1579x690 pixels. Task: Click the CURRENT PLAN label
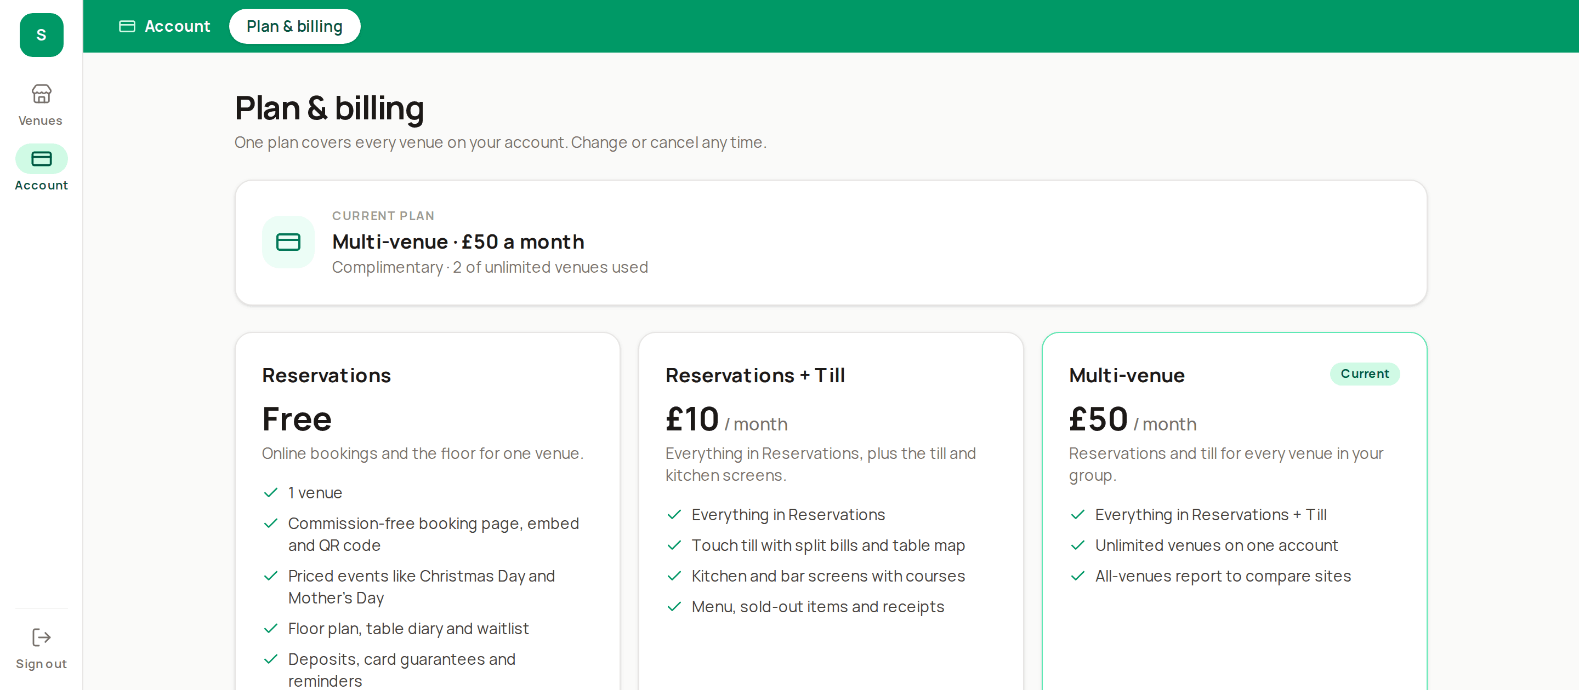383,216
